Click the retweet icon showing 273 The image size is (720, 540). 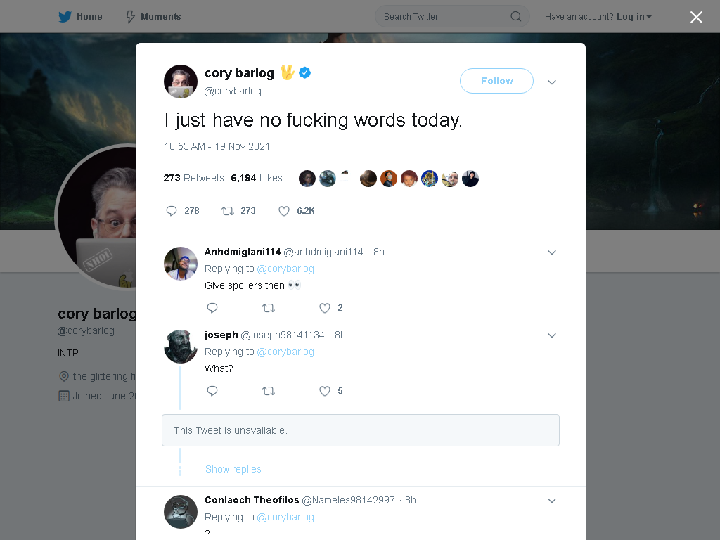pyautogui.click(x=228, y=211)
